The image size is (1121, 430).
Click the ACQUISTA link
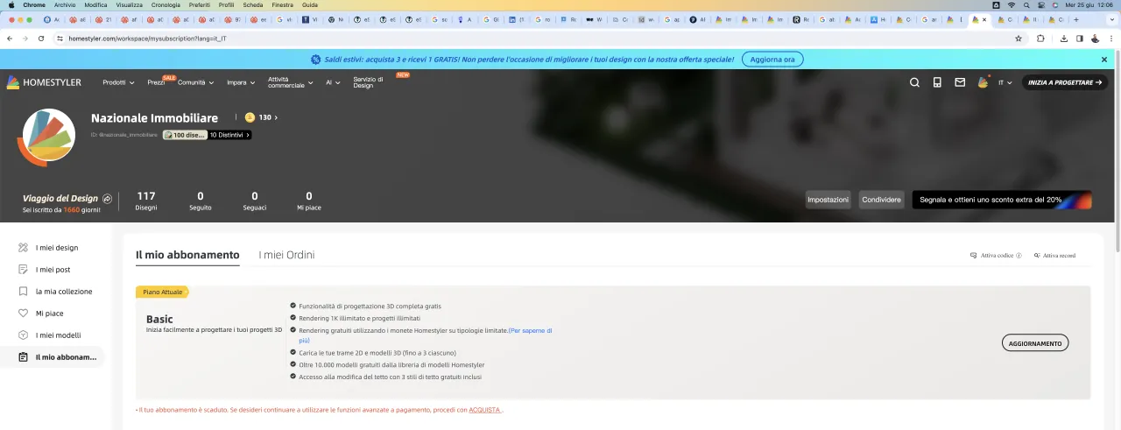pos(485,409)
